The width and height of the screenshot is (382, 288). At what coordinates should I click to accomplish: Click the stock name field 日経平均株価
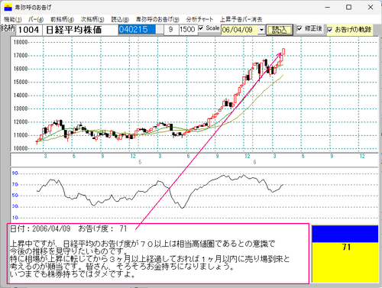click(x=80, y=30)
